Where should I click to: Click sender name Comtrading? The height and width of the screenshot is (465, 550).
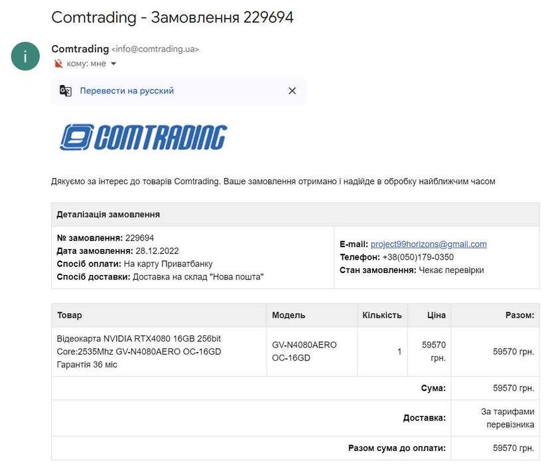click(x=80, y=48)
